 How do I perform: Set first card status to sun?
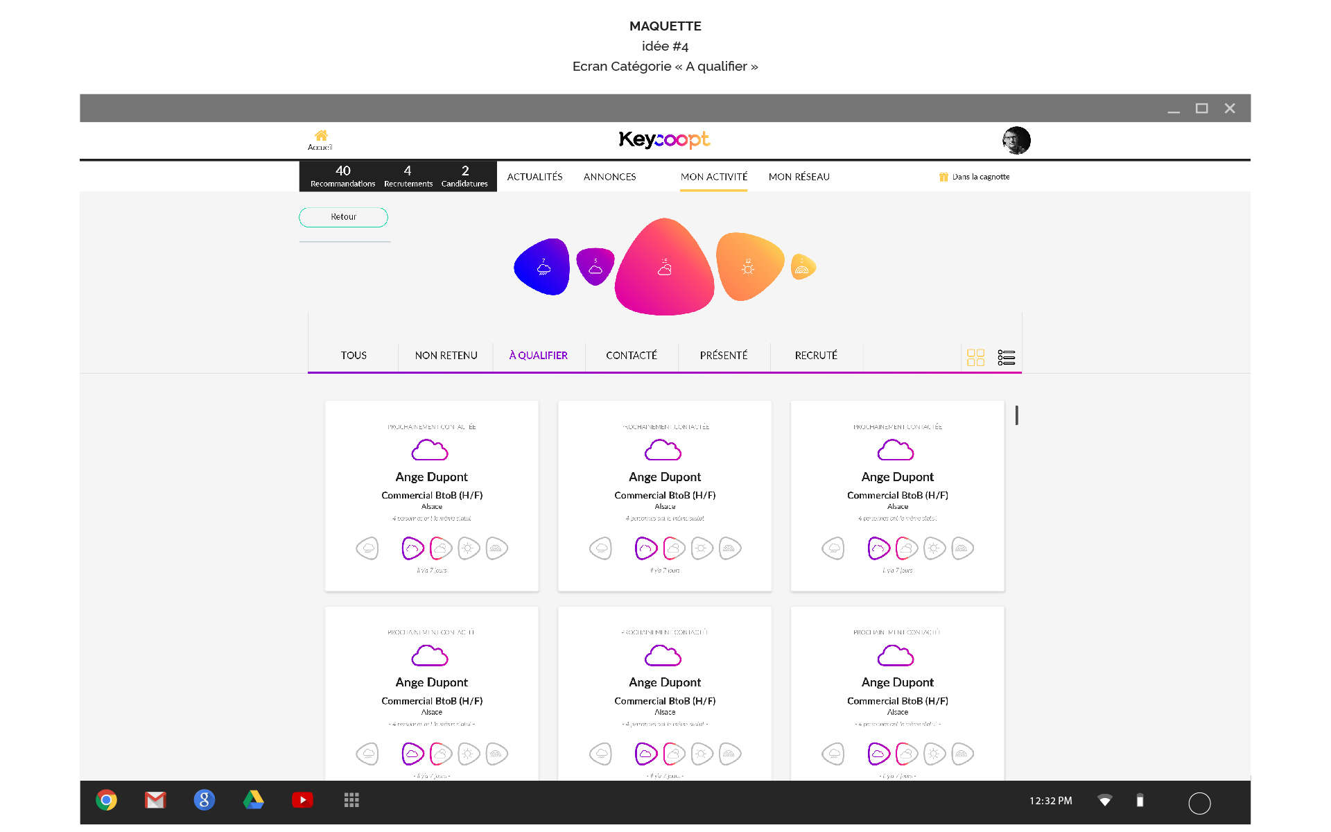coord(469,548)
